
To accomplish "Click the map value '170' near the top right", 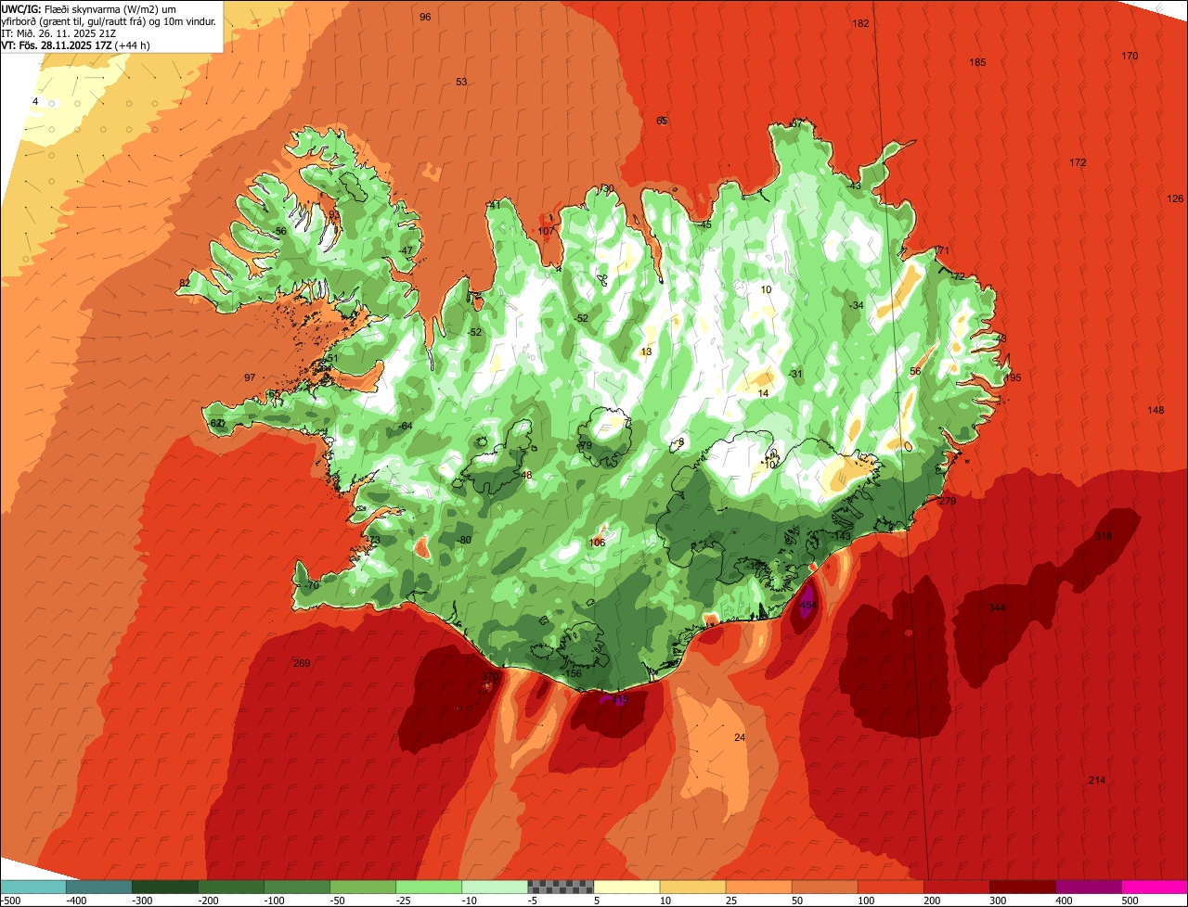I will point(1130,56).
